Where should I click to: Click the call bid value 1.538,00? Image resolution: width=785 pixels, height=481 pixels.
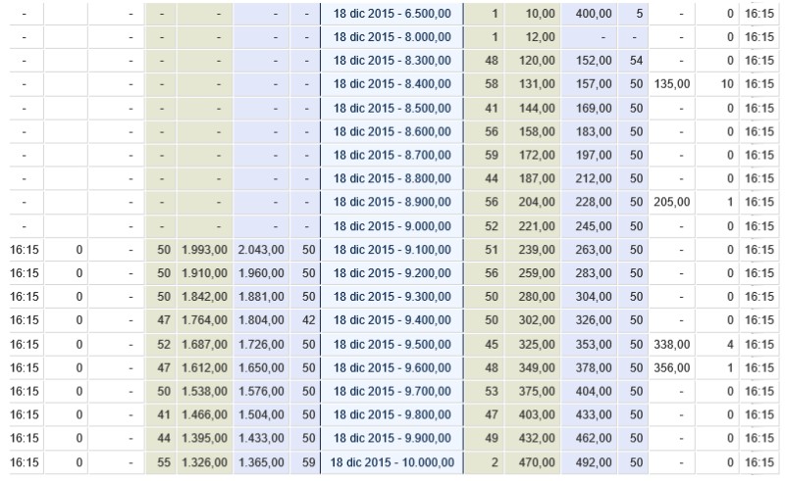204,391
